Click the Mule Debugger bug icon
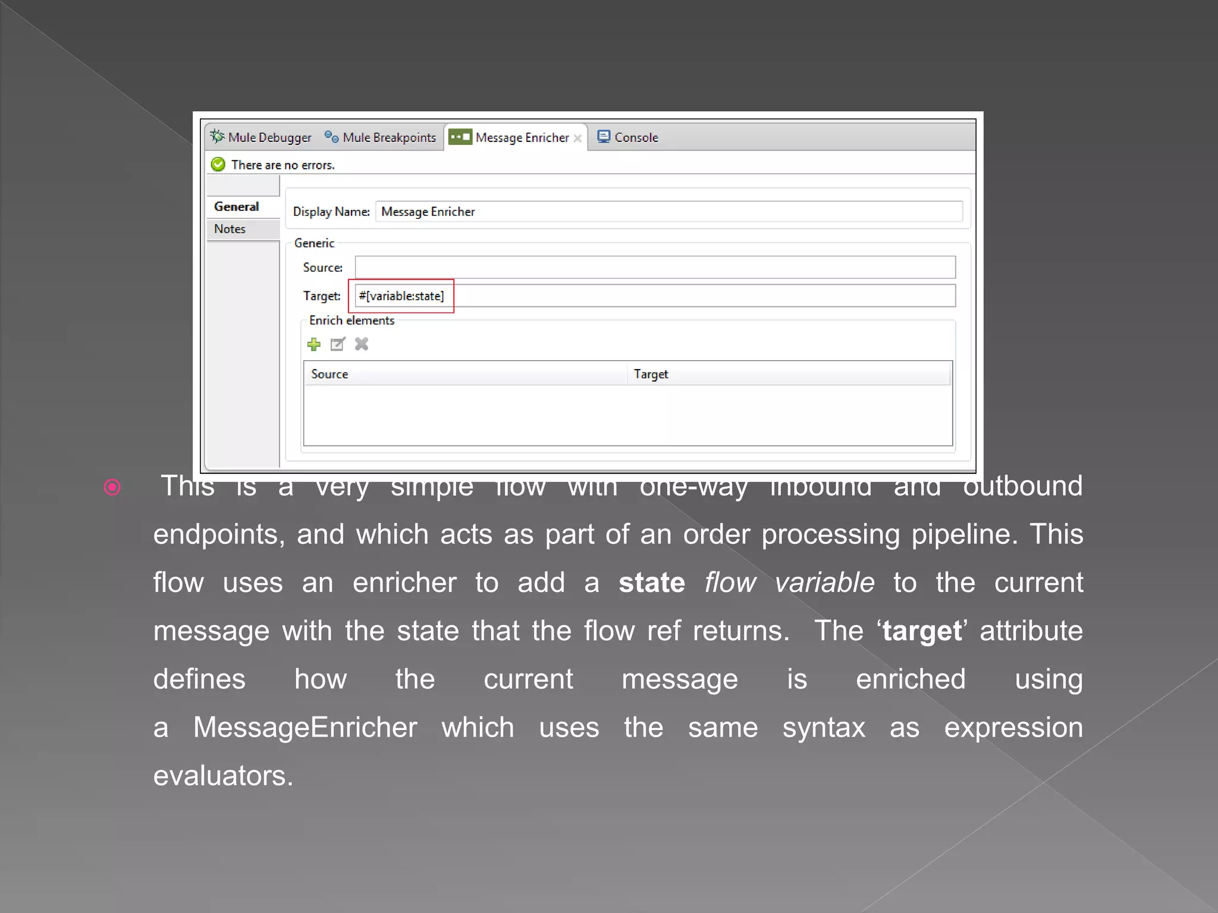Screen dimensions: 1218x913 [x=217, y=137]
